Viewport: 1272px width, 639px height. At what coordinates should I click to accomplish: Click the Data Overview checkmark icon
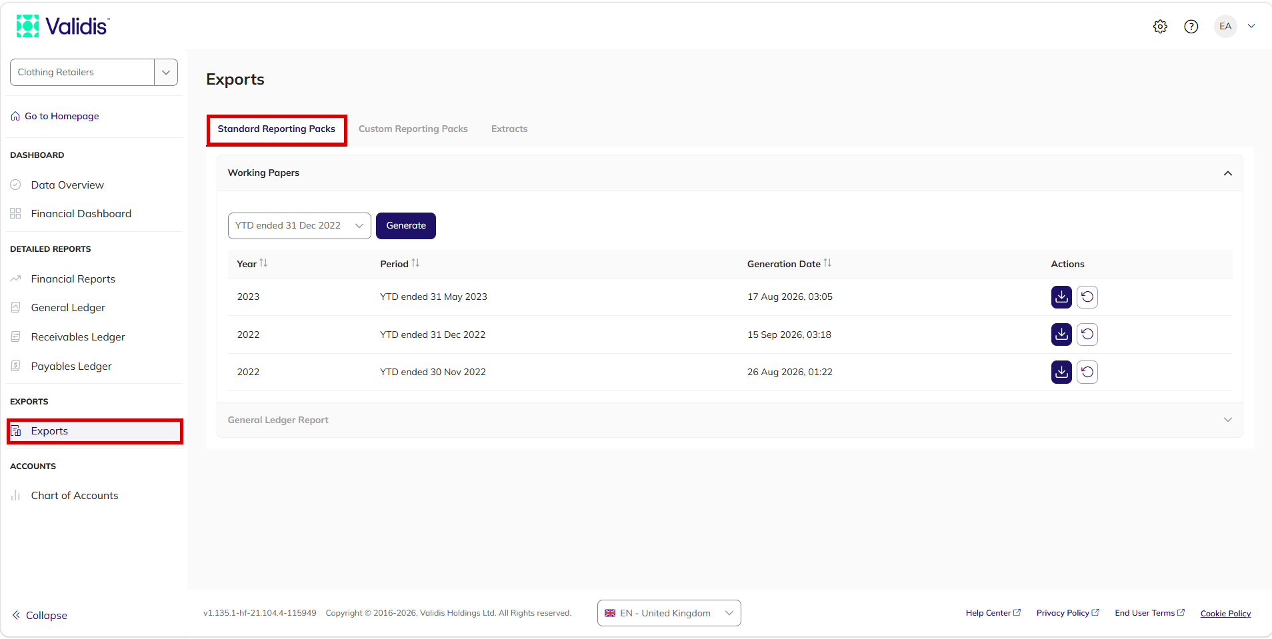click(x=15, y=185)
